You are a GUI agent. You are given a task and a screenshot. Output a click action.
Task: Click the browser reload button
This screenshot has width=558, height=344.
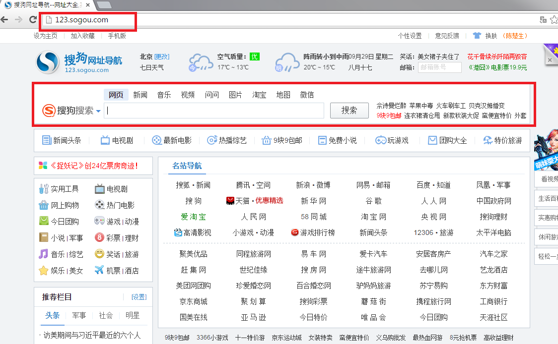pos(33,20)
